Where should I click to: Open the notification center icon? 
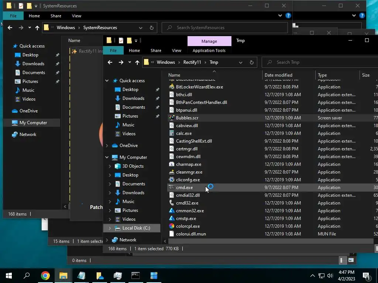pyautogui.click(x=367, y=276)
